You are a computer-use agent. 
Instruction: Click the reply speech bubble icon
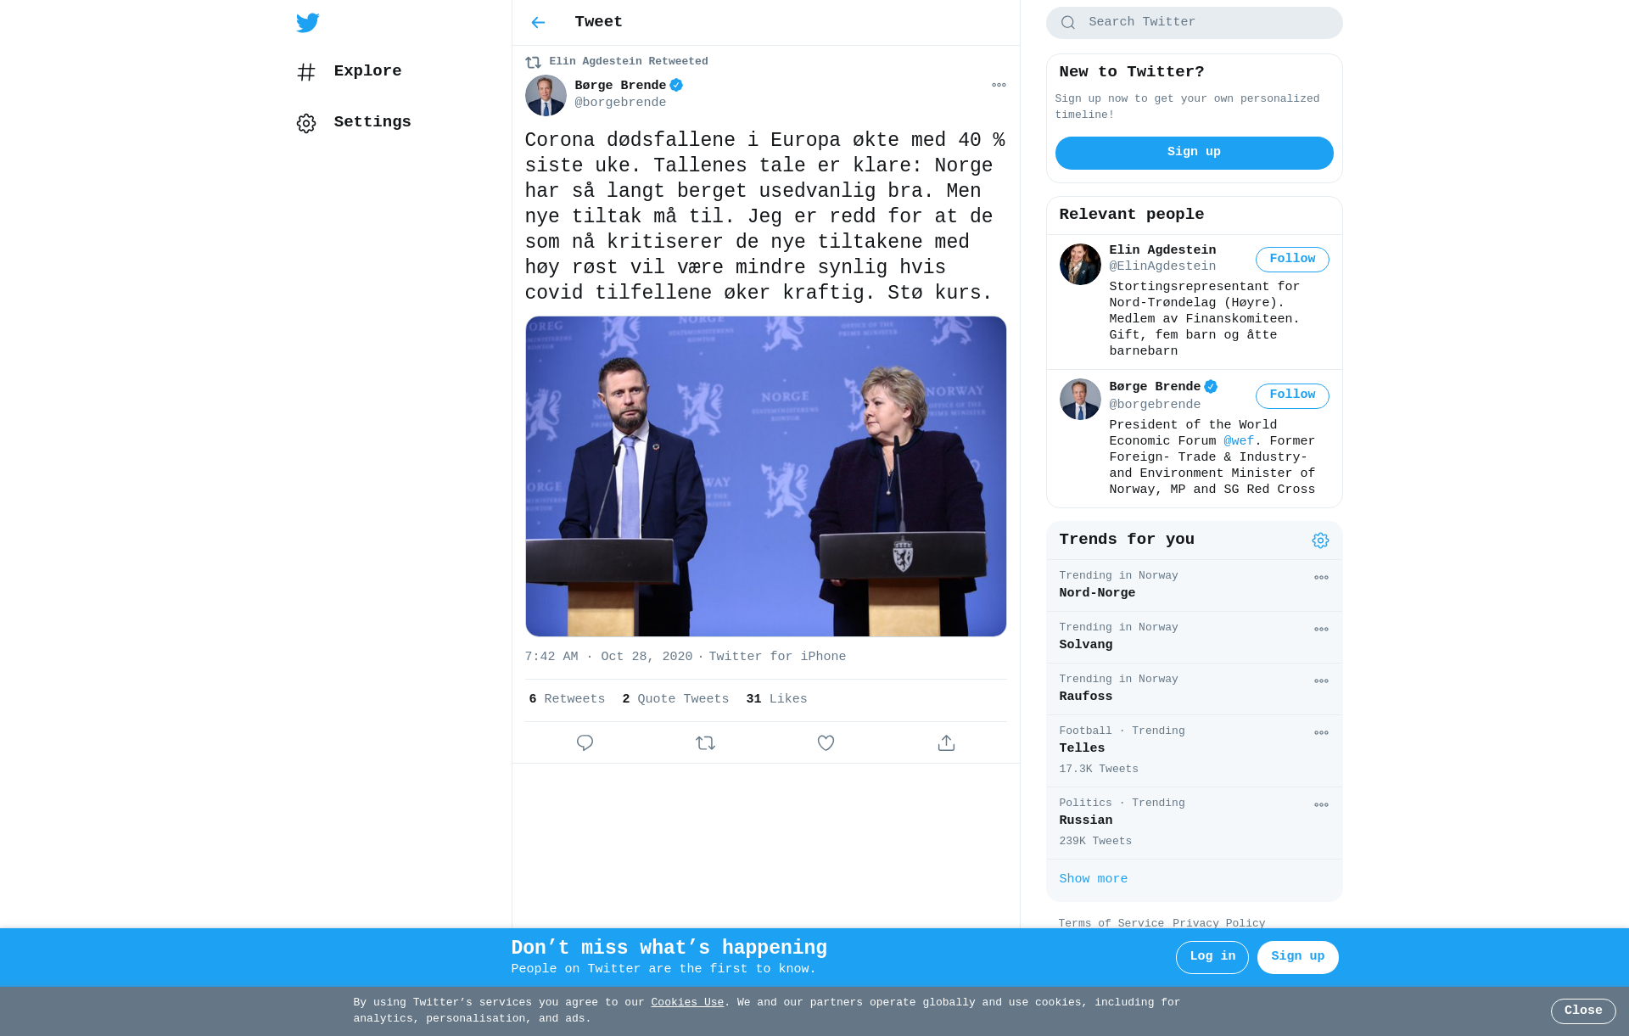(x=585, y=743)
